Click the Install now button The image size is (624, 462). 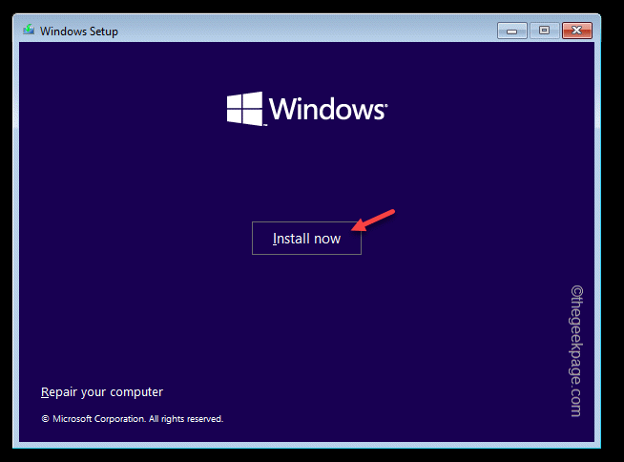pyautogui.click(x=306, y=239)
